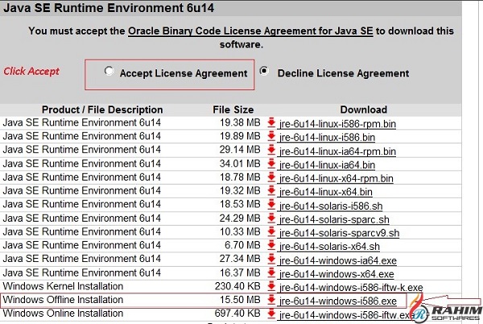Click the download arrow icon beside jre-6u14-windows-x64.exe
This screenshot has width=483, height=324.
pos(271,272)
